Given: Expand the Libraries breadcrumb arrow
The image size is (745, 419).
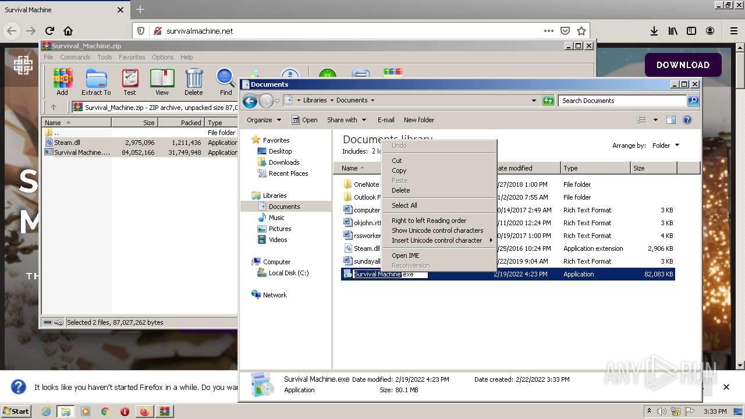Looking at the screenshot, I should click(x=332, y=100).
